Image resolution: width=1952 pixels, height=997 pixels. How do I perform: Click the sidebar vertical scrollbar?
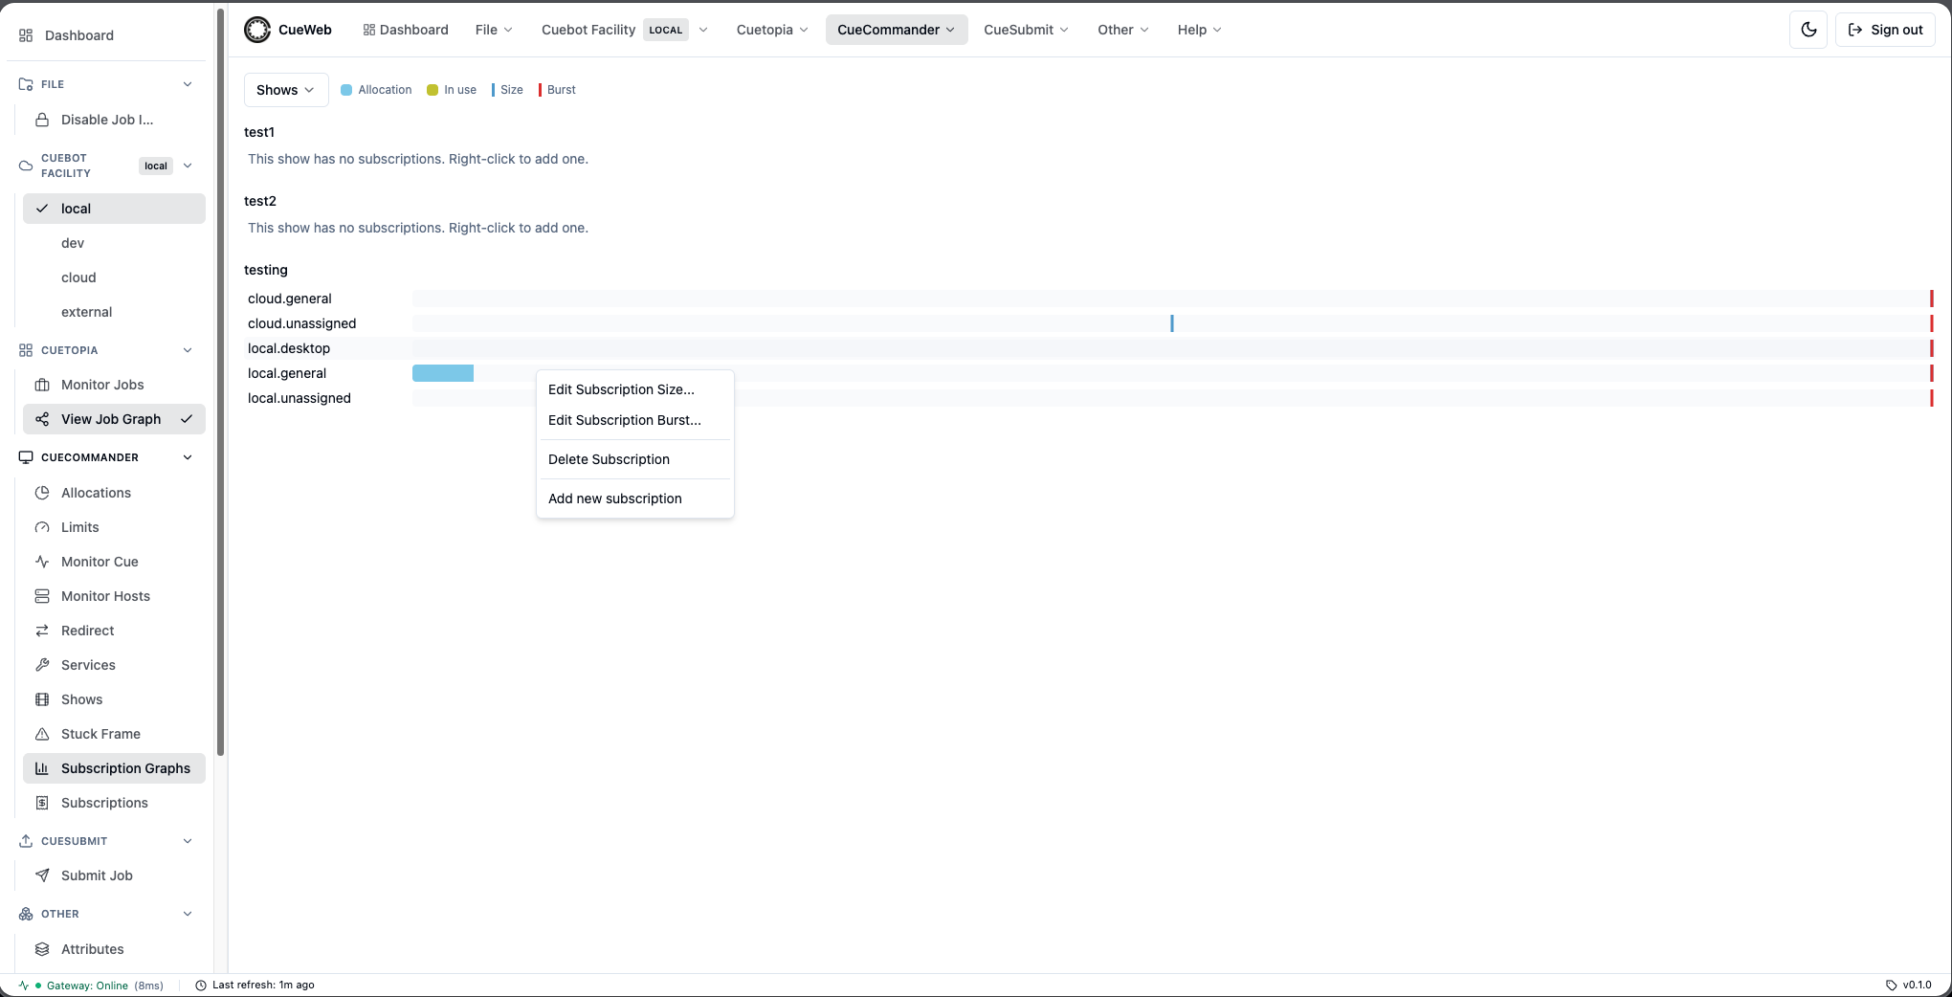tap(221, 383)
